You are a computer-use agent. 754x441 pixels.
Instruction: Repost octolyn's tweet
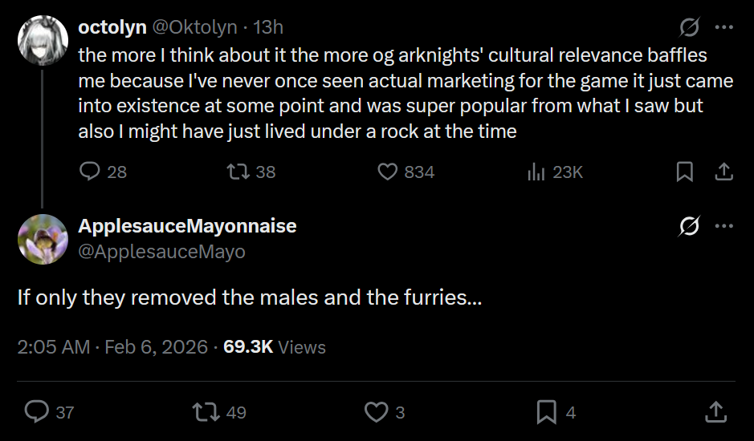click(237, 172)
